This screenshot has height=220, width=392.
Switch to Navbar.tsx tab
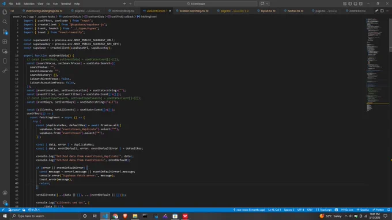294,11
